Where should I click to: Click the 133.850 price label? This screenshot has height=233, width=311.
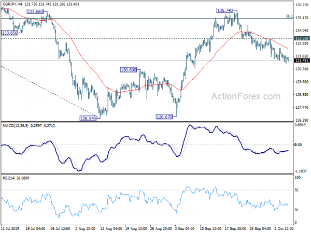(9, 33)
